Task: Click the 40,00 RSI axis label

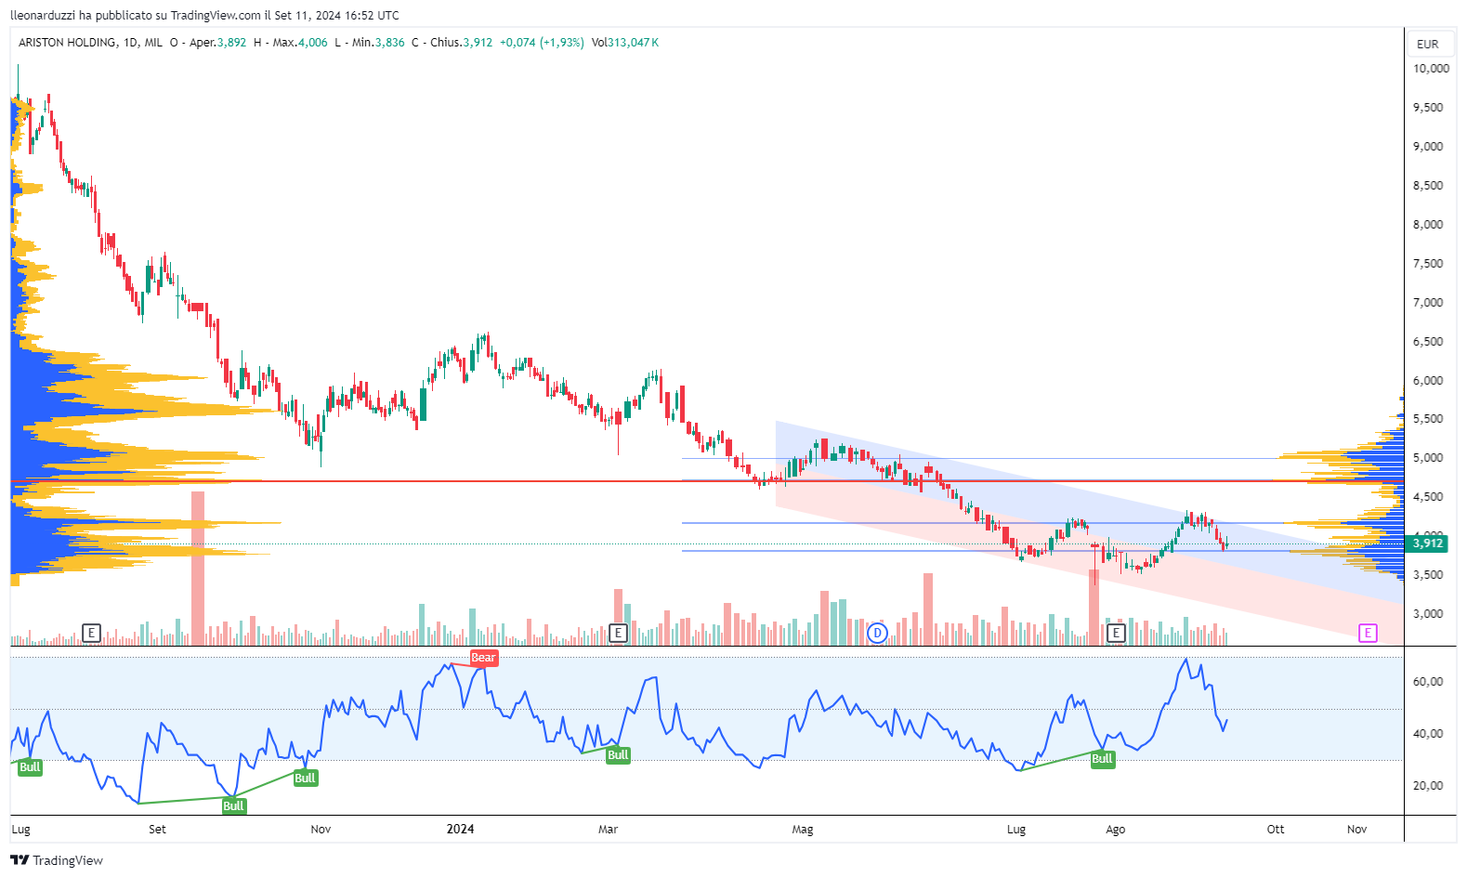Action: (x=1428, y=734)
